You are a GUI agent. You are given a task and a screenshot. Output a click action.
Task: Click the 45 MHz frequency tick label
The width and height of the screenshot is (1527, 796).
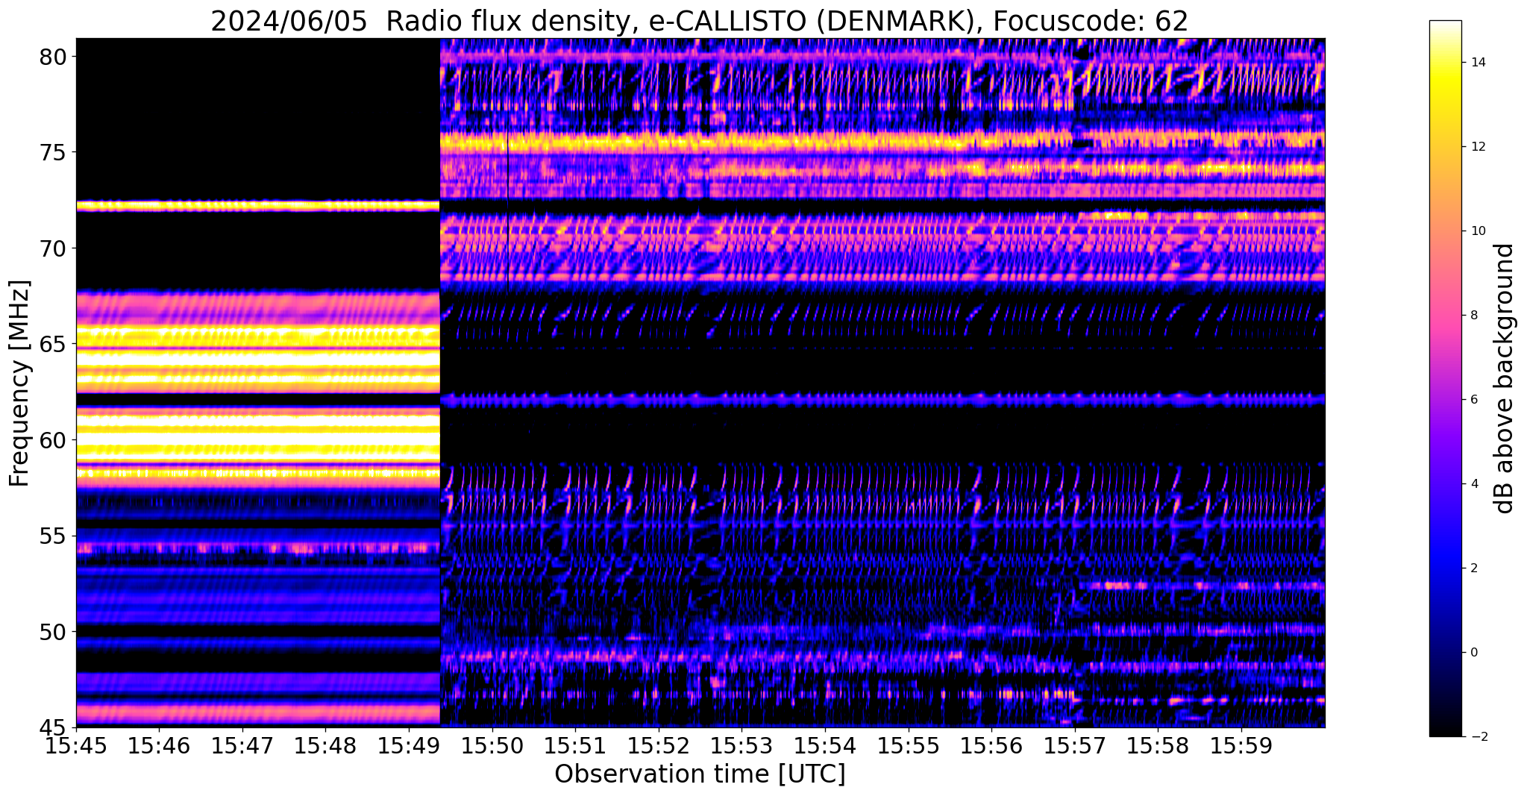(x=53, y=727)
